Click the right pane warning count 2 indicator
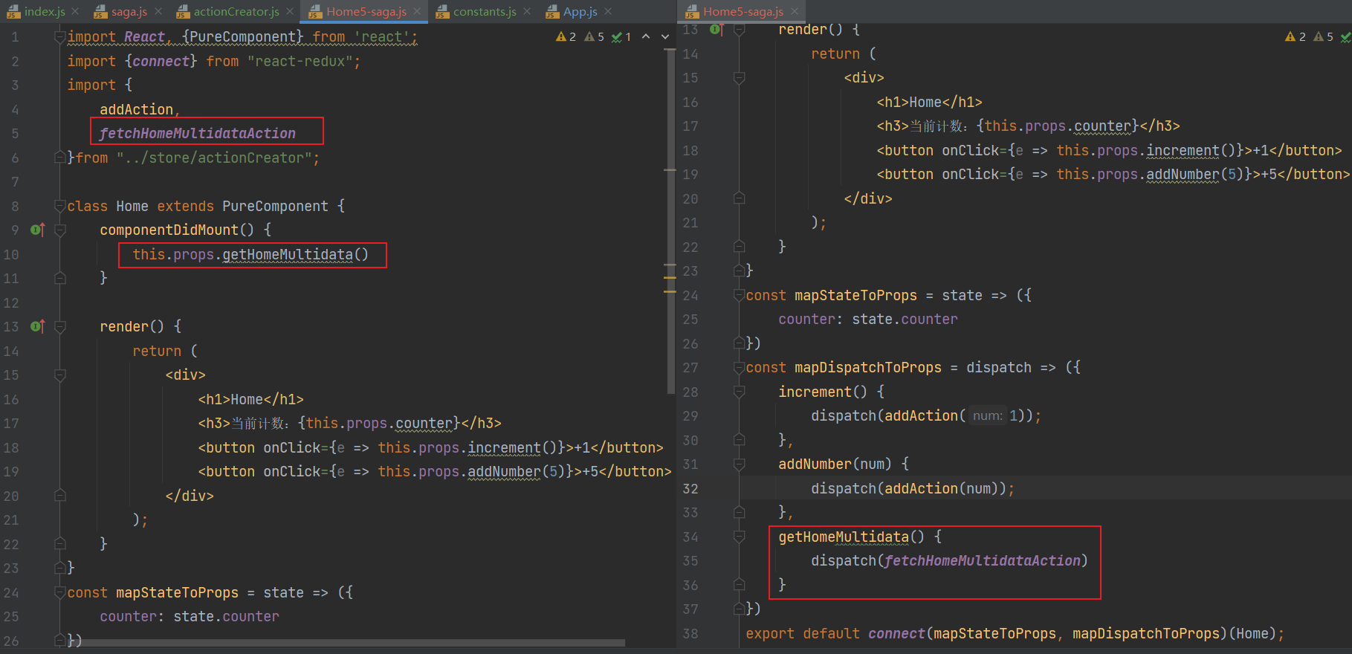1352x654 pixels. click(x=1295, y=36)
